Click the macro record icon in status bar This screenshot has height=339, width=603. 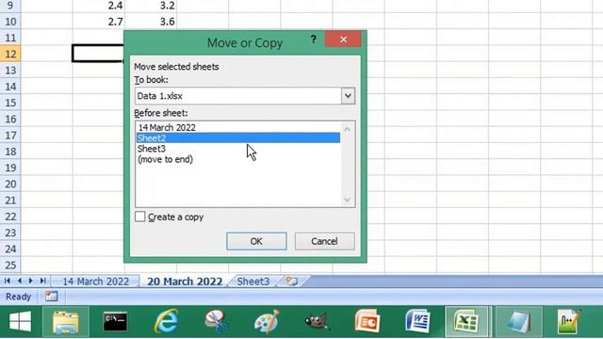point(51,297)
